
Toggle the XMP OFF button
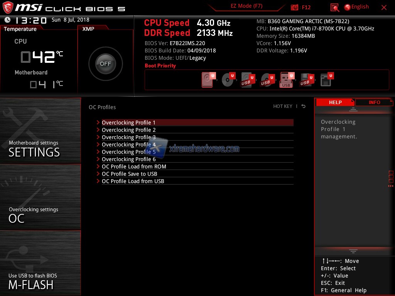pos(105,64)
